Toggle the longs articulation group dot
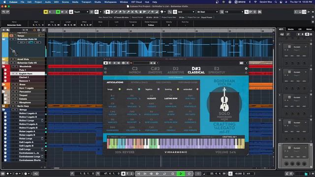Image resolution: width=315 pixels, height=177 pixels. 120,89
